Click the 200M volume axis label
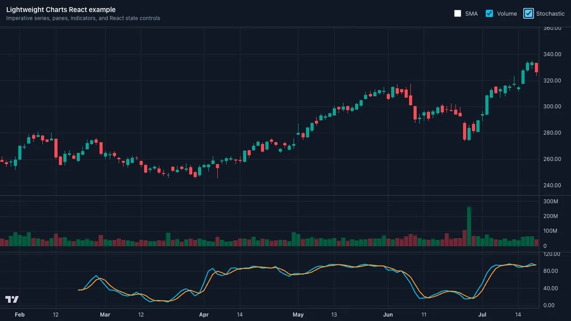 pyautogui.click(x=550, y=216)
